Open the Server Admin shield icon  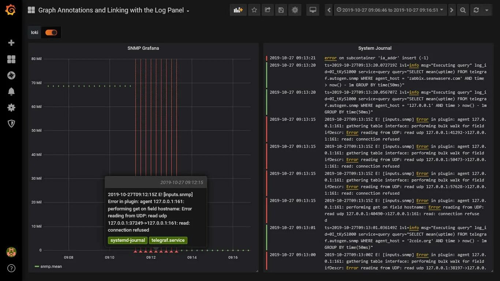(x=11, y=124)
